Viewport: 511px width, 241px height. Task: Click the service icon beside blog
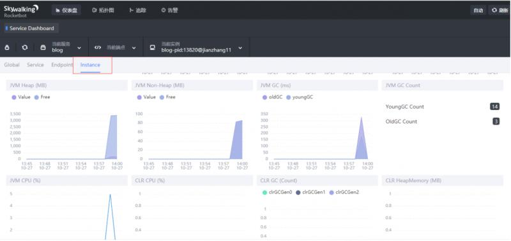pyautogui.click(x=43, y=47)
